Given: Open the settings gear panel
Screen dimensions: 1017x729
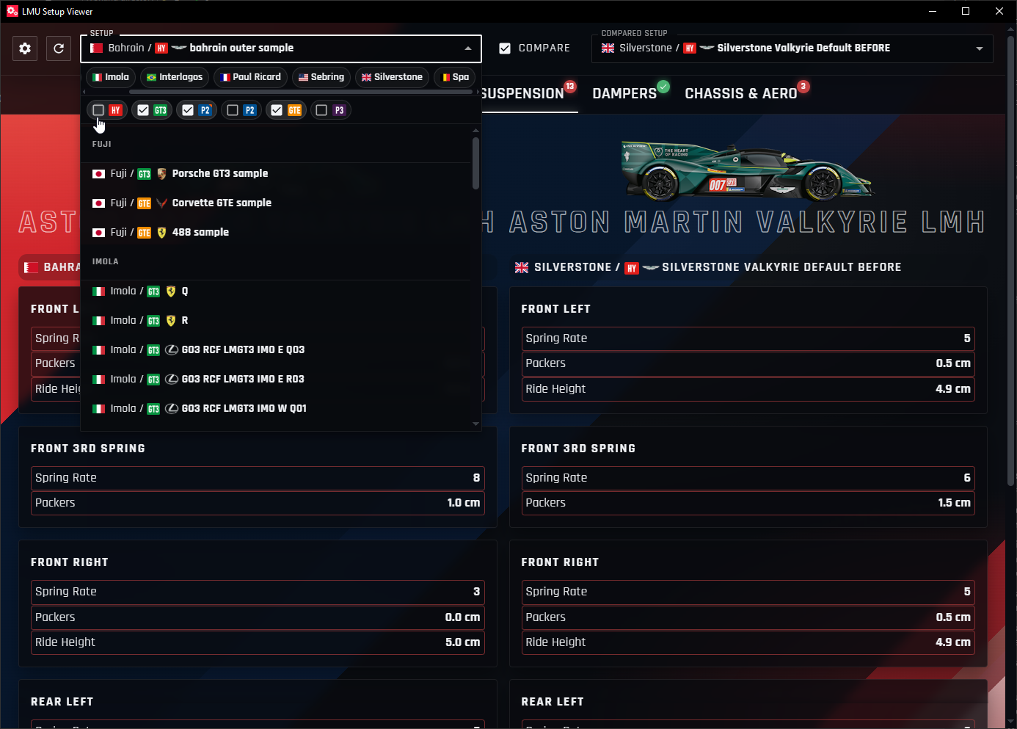Looking at the screenshot, I should tap(24, 48).
